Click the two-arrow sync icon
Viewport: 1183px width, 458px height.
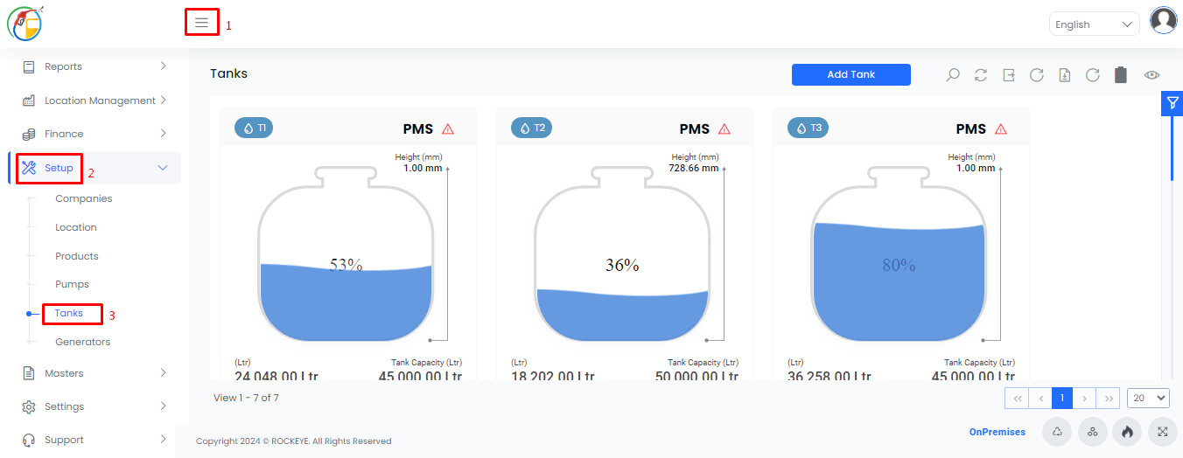pyautogui.click(x=981, y=75)
